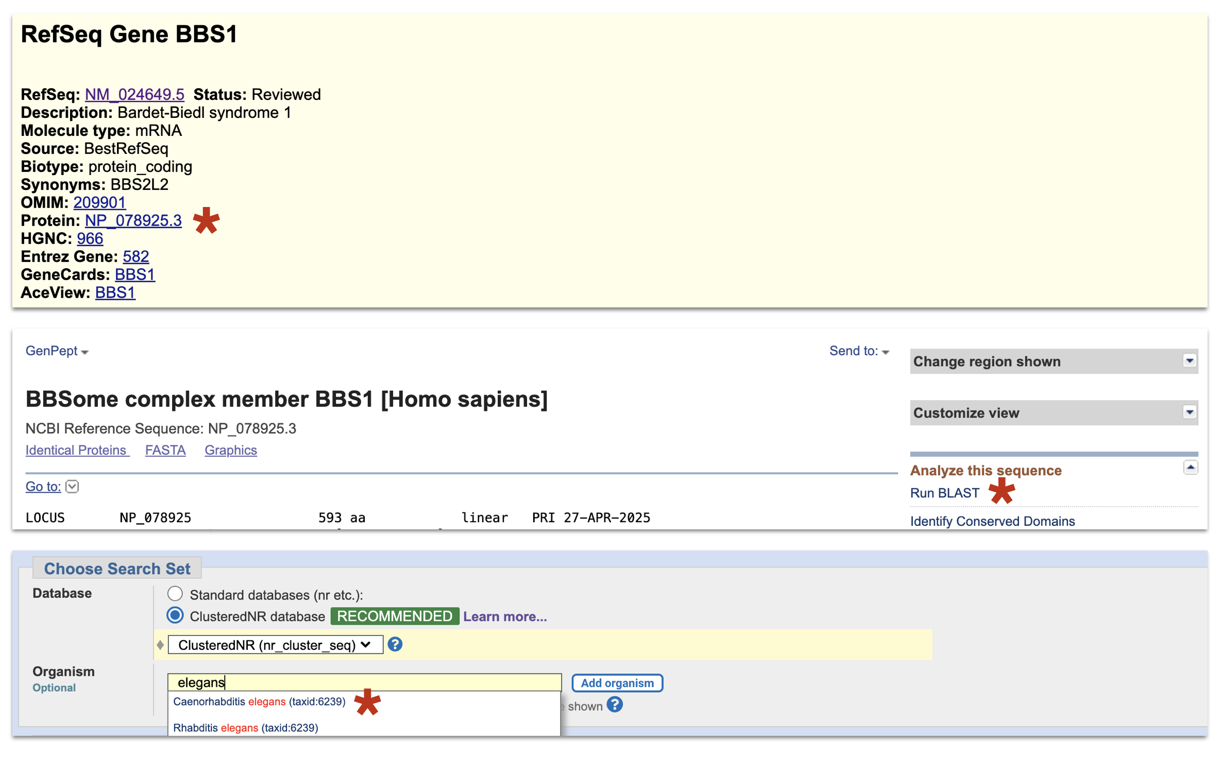1222x759 pixels.
Task: Open Identify Conserved Domains link
Action: point(992,521)
